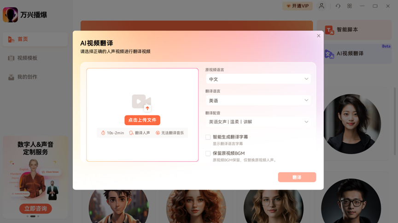Image resolution: width=398 pixels, height=223 pixels.
Task: Select the cartoon boy avatar thumbnail
Action: pos(118,206)
